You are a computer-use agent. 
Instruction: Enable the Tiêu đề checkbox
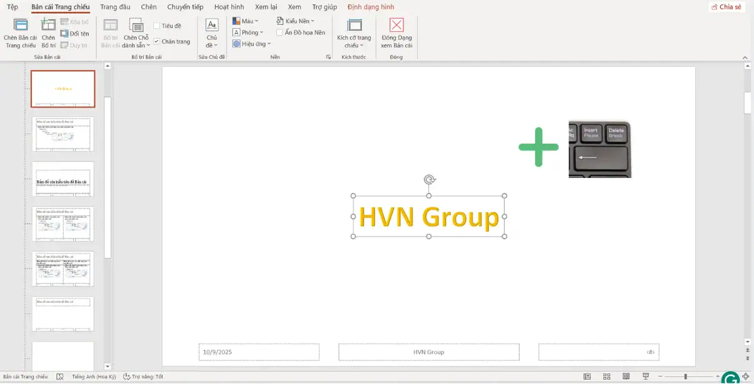pyautogui.click(x=157, y=26)
